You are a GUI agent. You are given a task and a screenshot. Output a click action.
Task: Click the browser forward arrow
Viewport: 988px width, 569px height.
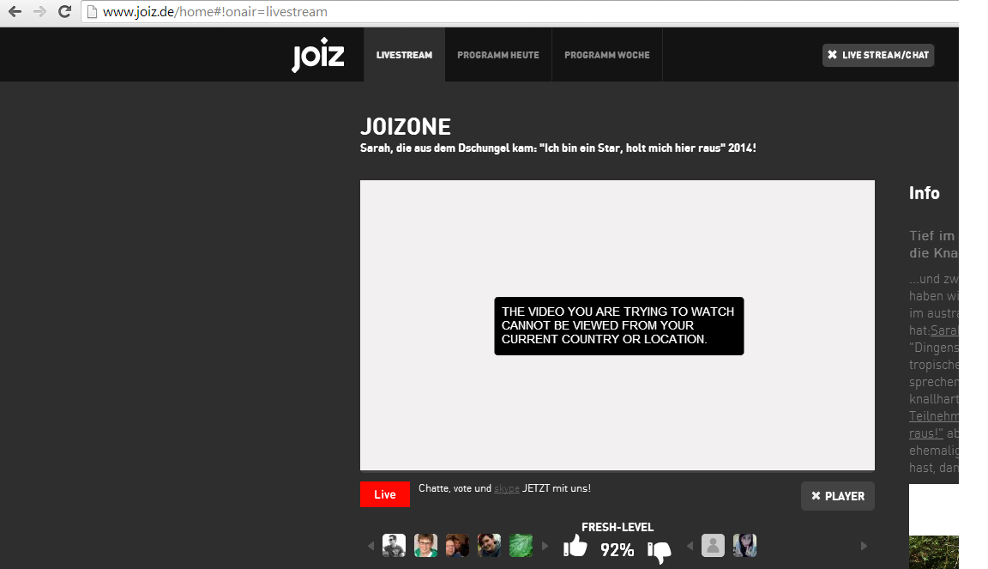click(x=39, y=11)
